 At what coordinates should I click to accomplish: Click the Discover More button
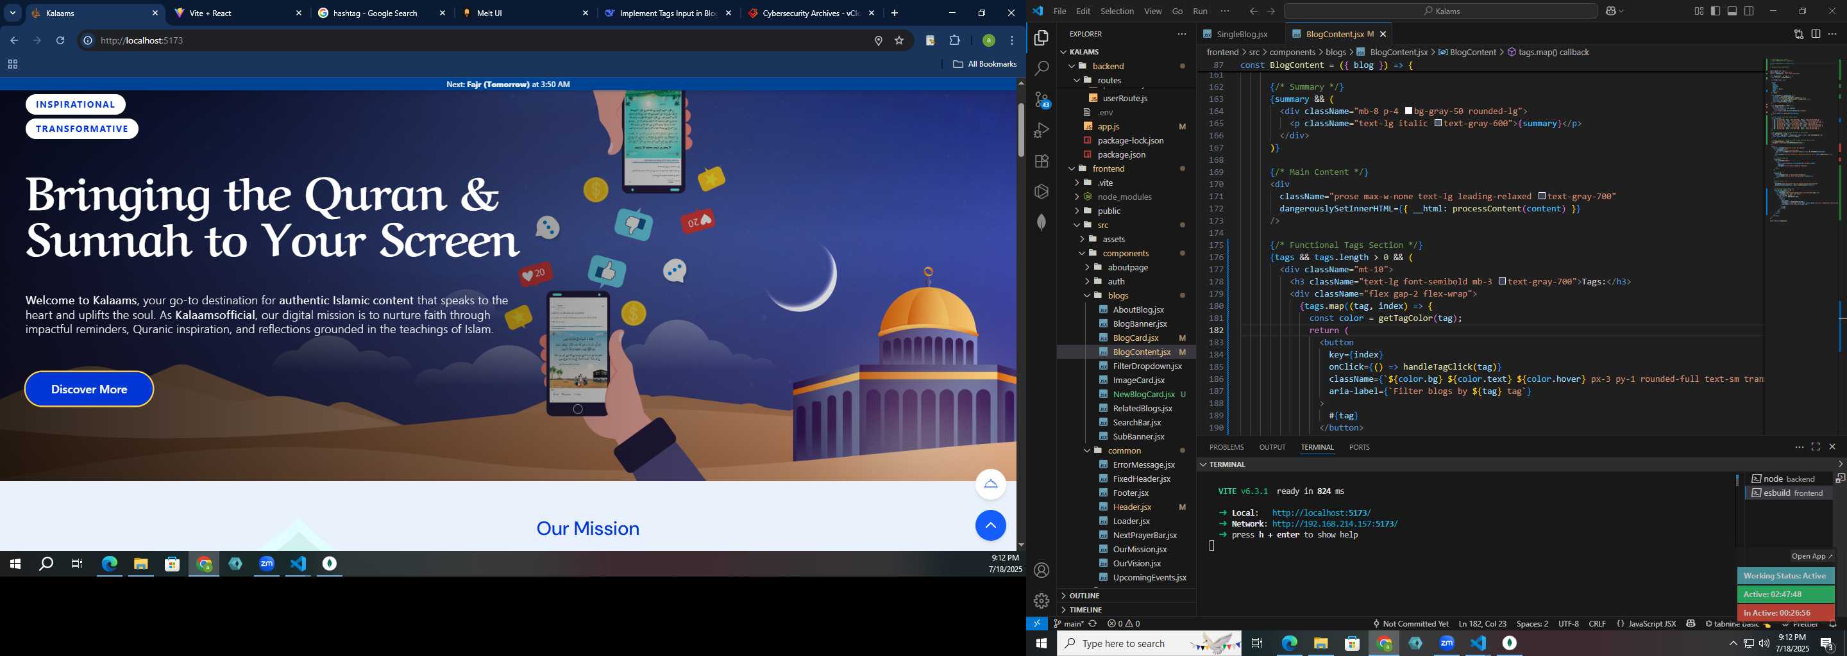[x=89, y=389]
